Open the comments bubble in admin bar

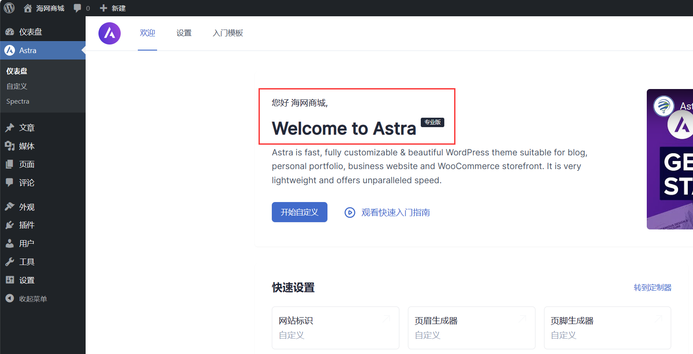pos(82,8)
